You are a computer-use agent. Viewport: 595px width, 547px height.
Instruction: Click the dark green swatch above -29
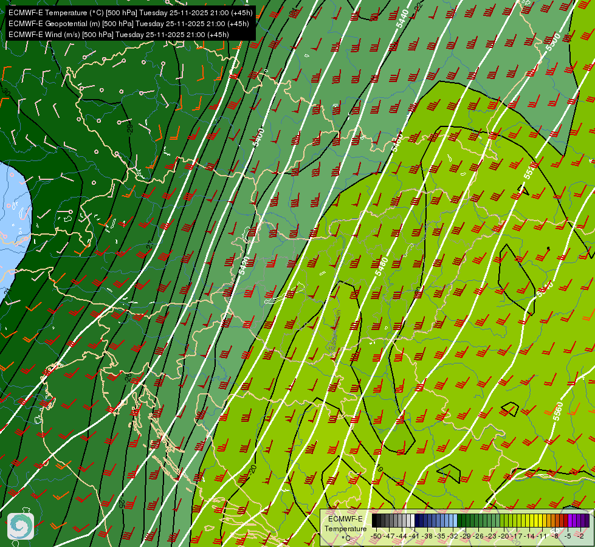pos(464,521)
